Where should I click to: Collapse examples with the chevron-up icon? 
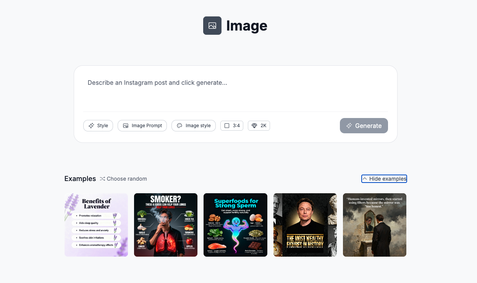click(365, 179)
